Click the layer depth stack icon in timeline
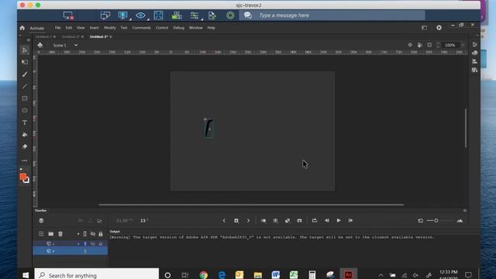 [x=41, y=220]
